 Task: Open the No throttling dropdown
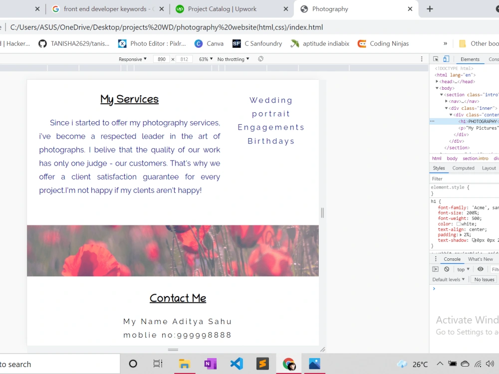tap(233, 59)
